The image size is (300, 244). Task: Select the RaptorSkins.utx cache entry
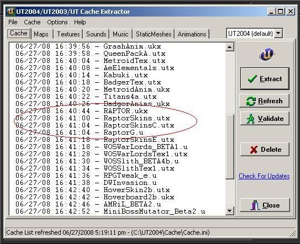click(x=93, y=118)
